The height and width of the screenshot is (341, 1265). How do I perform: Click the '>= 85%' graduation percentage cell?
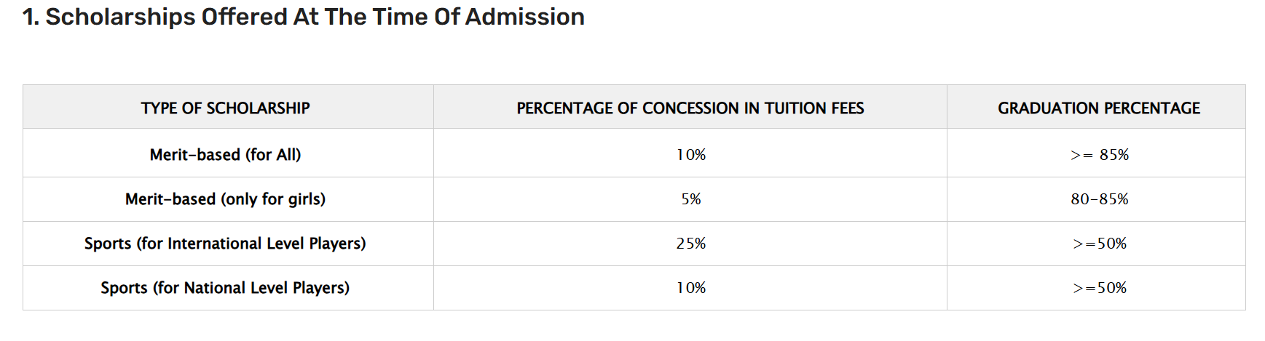tap(1099, 155)
